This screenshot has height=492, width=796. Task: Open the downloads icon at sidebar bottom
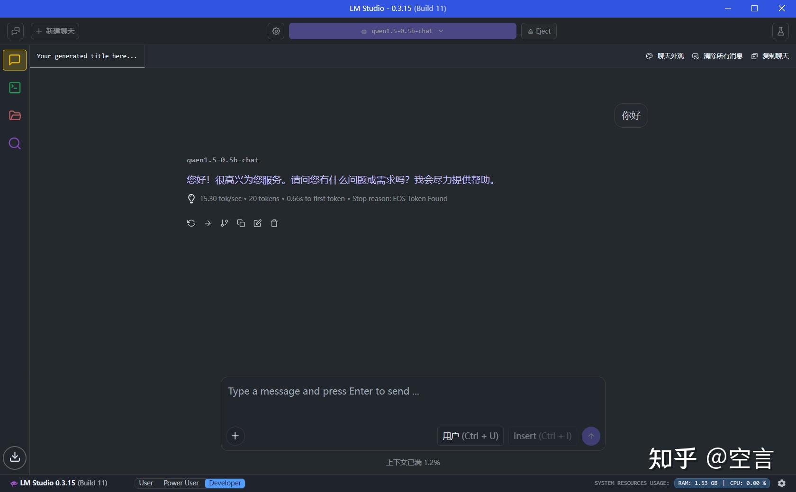coord(14,457)
